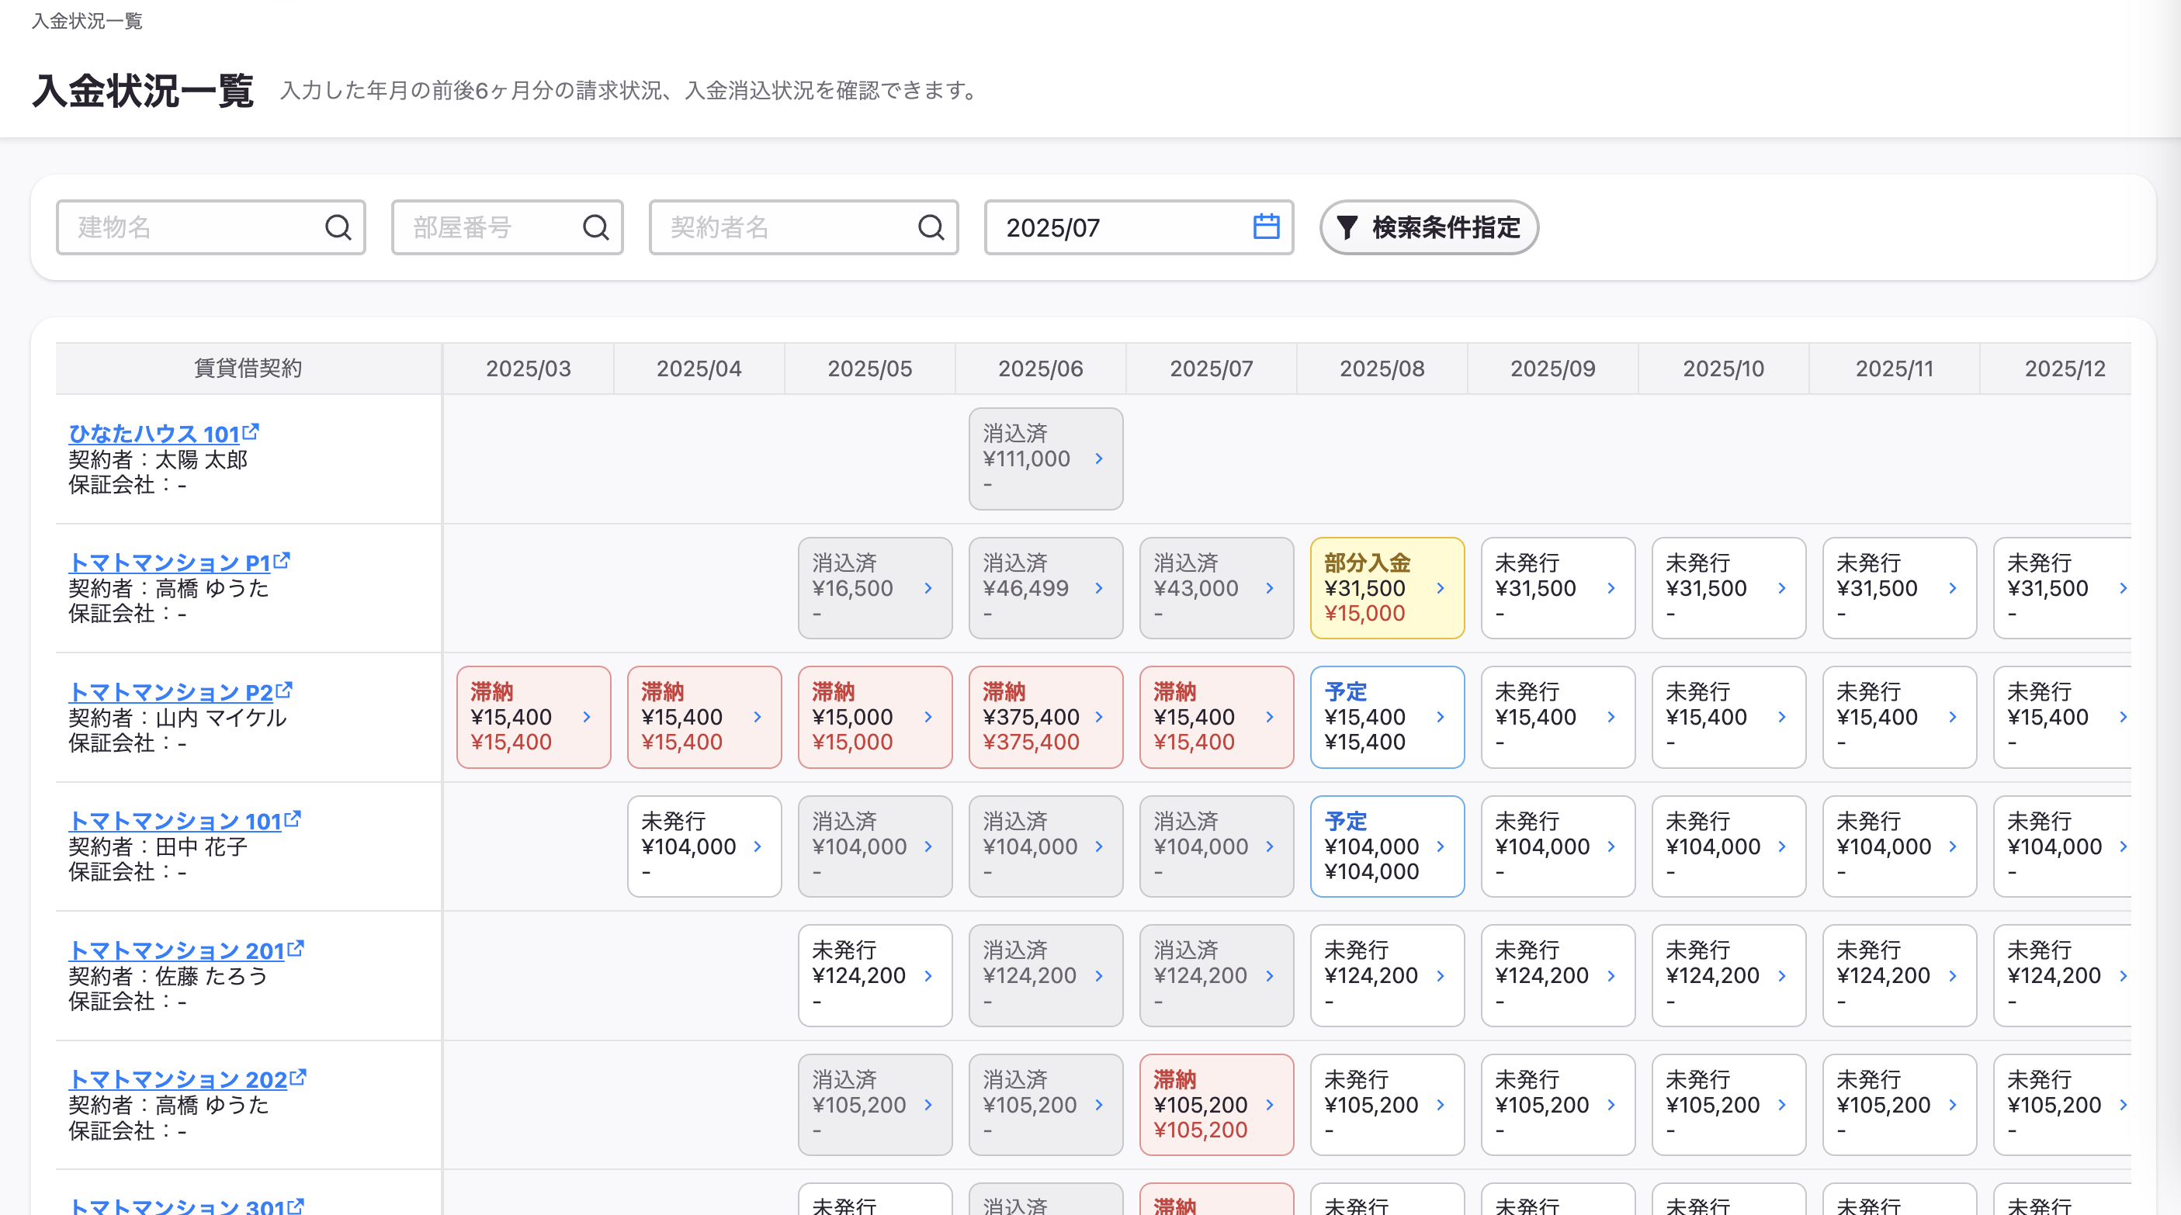Open P2 未発行 ¥15,400 card for 2025/10
2181x1215 pixels.
(1729, 717)
